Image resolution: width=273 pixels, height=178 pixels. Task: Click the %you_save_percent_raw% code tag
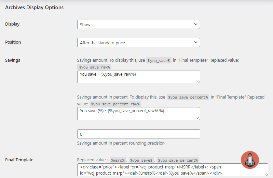coord(115,104)
